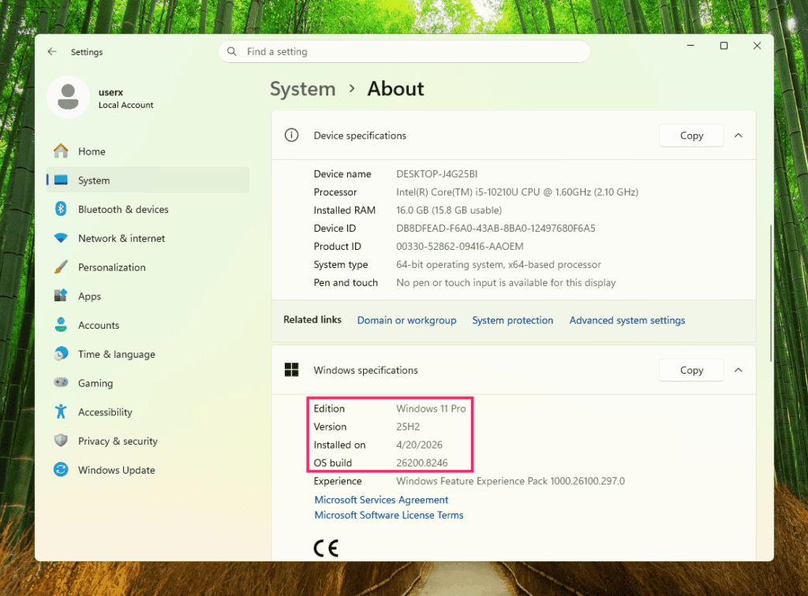Open Personalization settings
The image size is (808, 596).
pos(148,266)
